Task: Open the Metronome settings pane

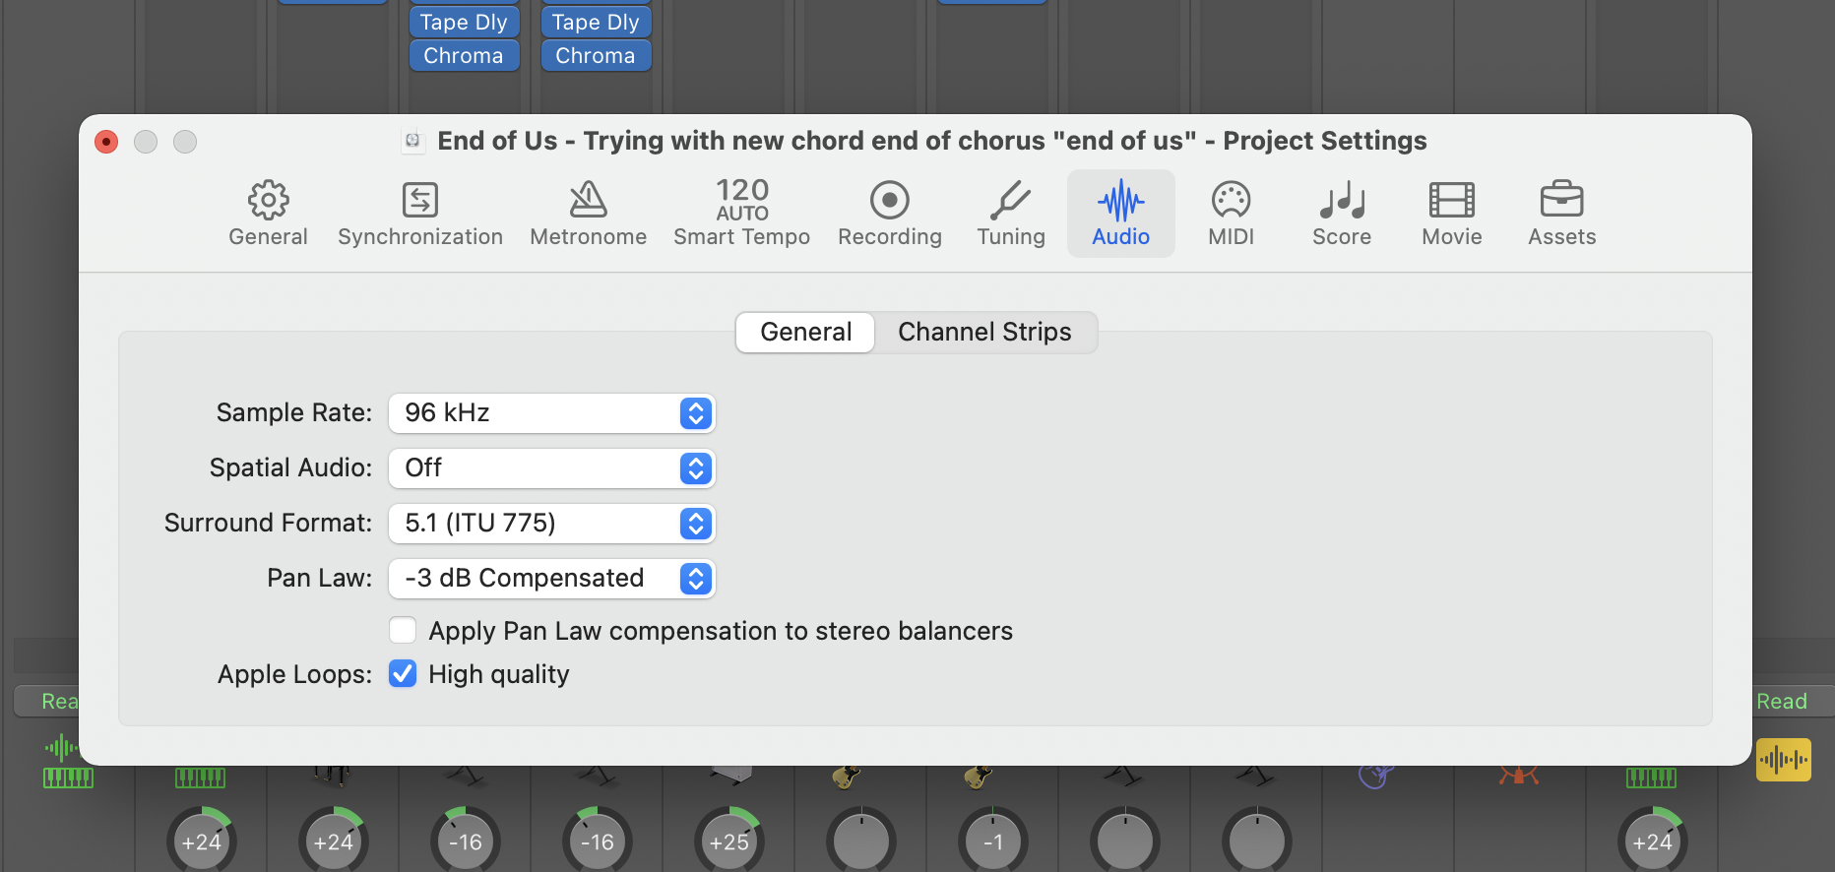Action: coord(588,214)
